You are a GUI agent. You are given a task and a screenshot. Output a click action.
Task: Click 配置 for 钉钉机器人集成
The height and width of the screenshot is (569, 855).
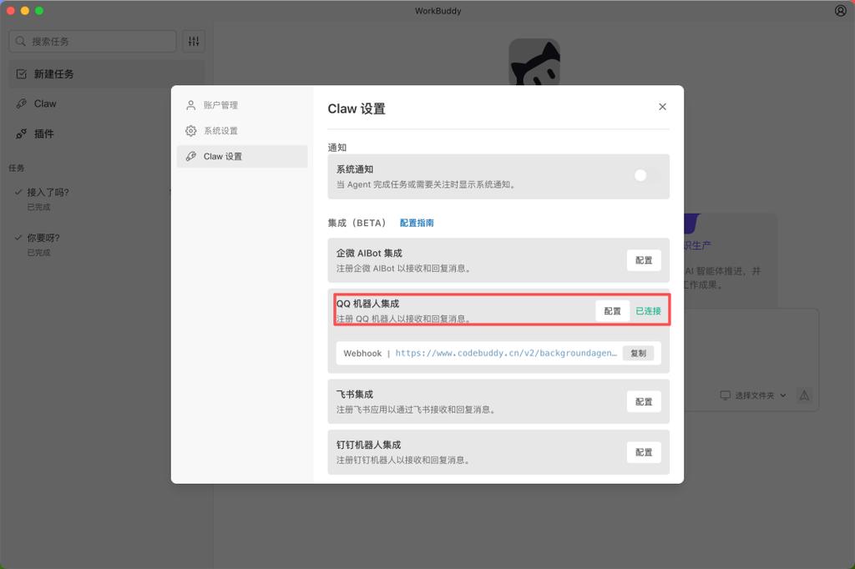pyautogui.click(x=643, y=451)
